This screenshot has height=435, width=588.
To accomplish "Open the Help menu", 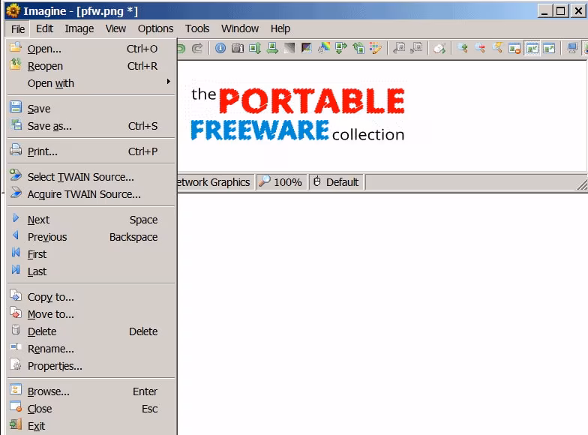I will [x=280, y=28].
